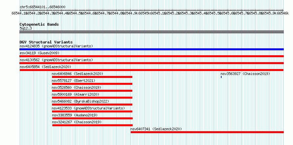Click the DGV Structural Variants track title
293x145 pixels.
click(x=46, y=42)
